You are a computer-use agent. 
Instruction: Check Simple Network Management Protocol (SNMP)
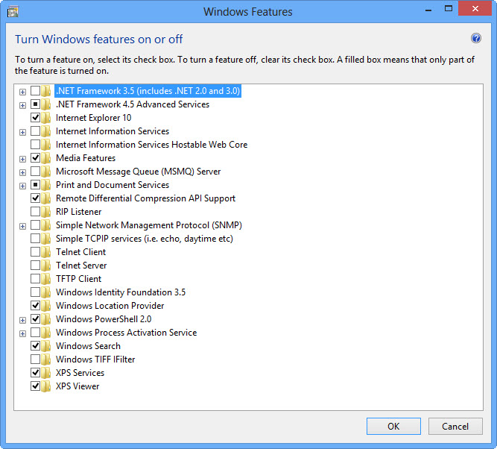[x=35, y=225]
